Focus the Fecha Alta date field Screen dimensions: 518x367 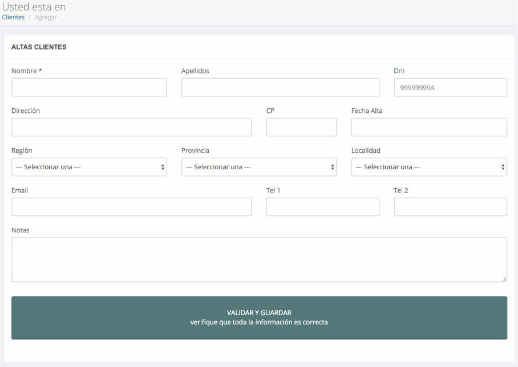[429, 127]
